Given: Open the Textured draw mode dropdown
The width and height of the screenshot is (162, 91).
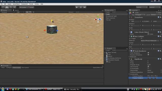Looking at the screenshot, I should pos(8,12).
